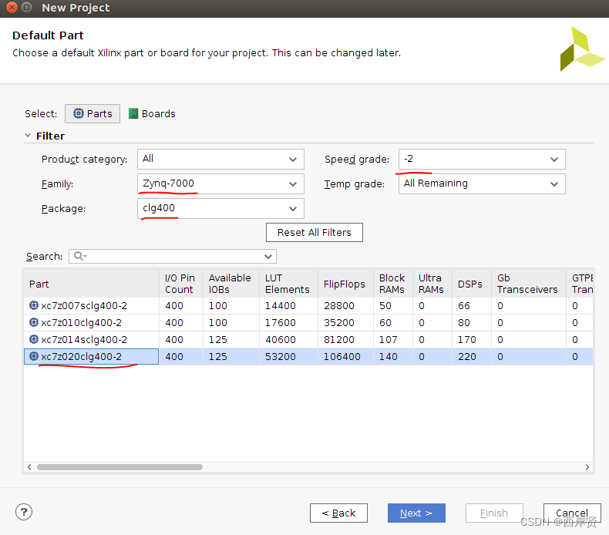This screenshot has width=609, height=535.
Task: Click LUT value 53200
Action: pyautogui.click(x=280, y=357)
